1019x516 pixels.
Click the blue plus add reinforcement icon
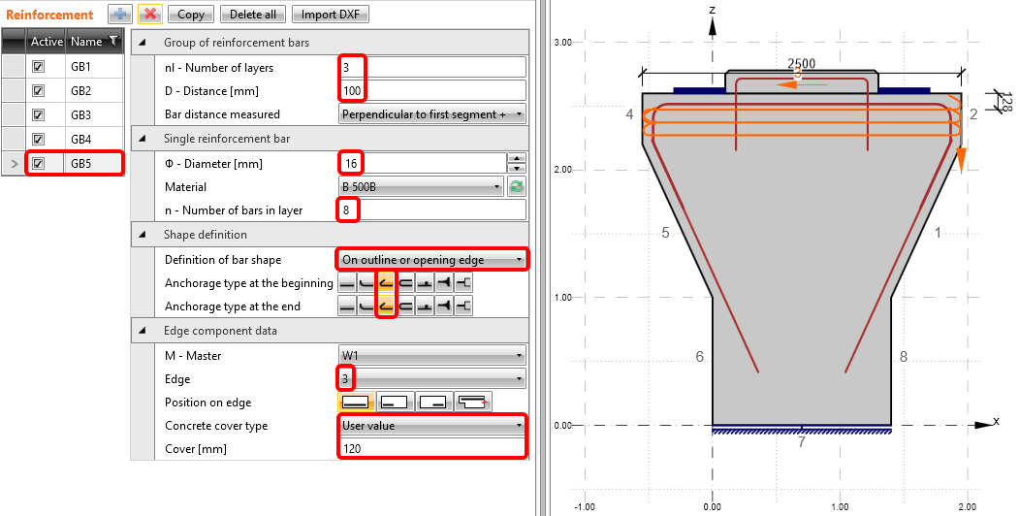click(x=119, y=15)
